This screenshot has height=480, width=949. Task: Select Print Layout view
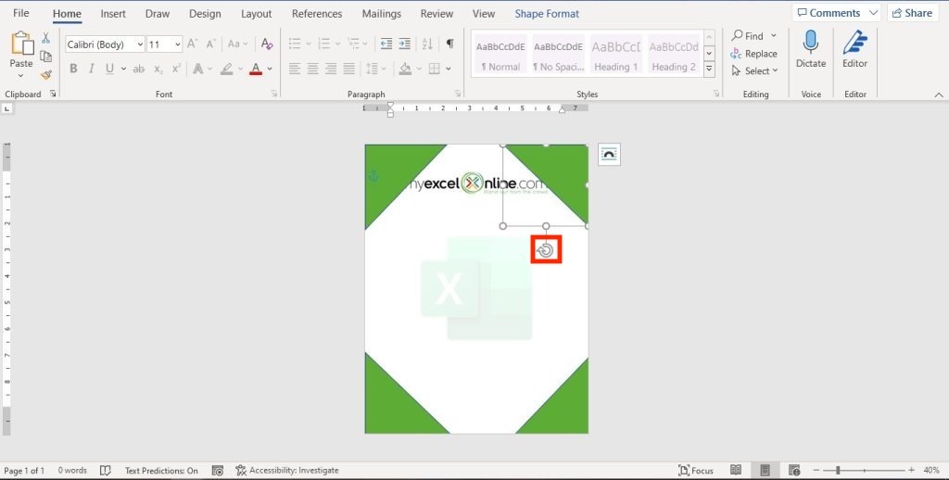pos(765,471)
